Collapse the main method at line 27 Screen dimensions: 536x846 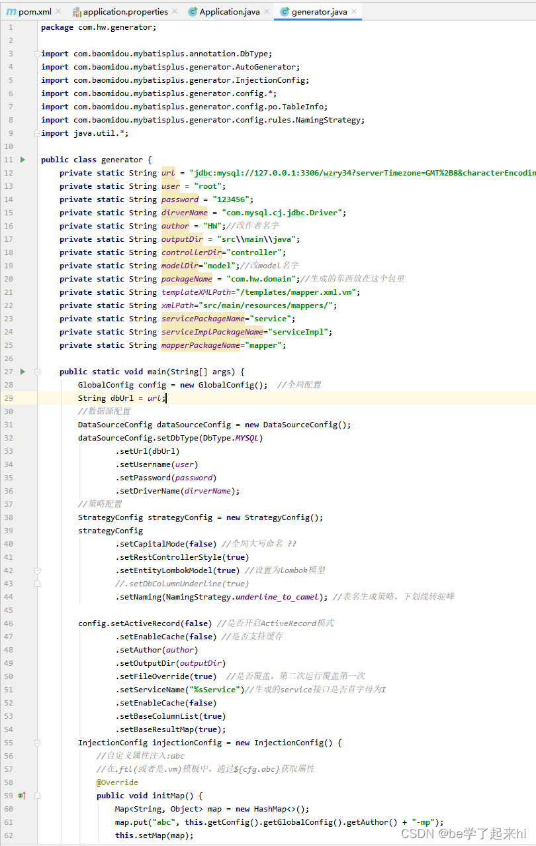38,372
